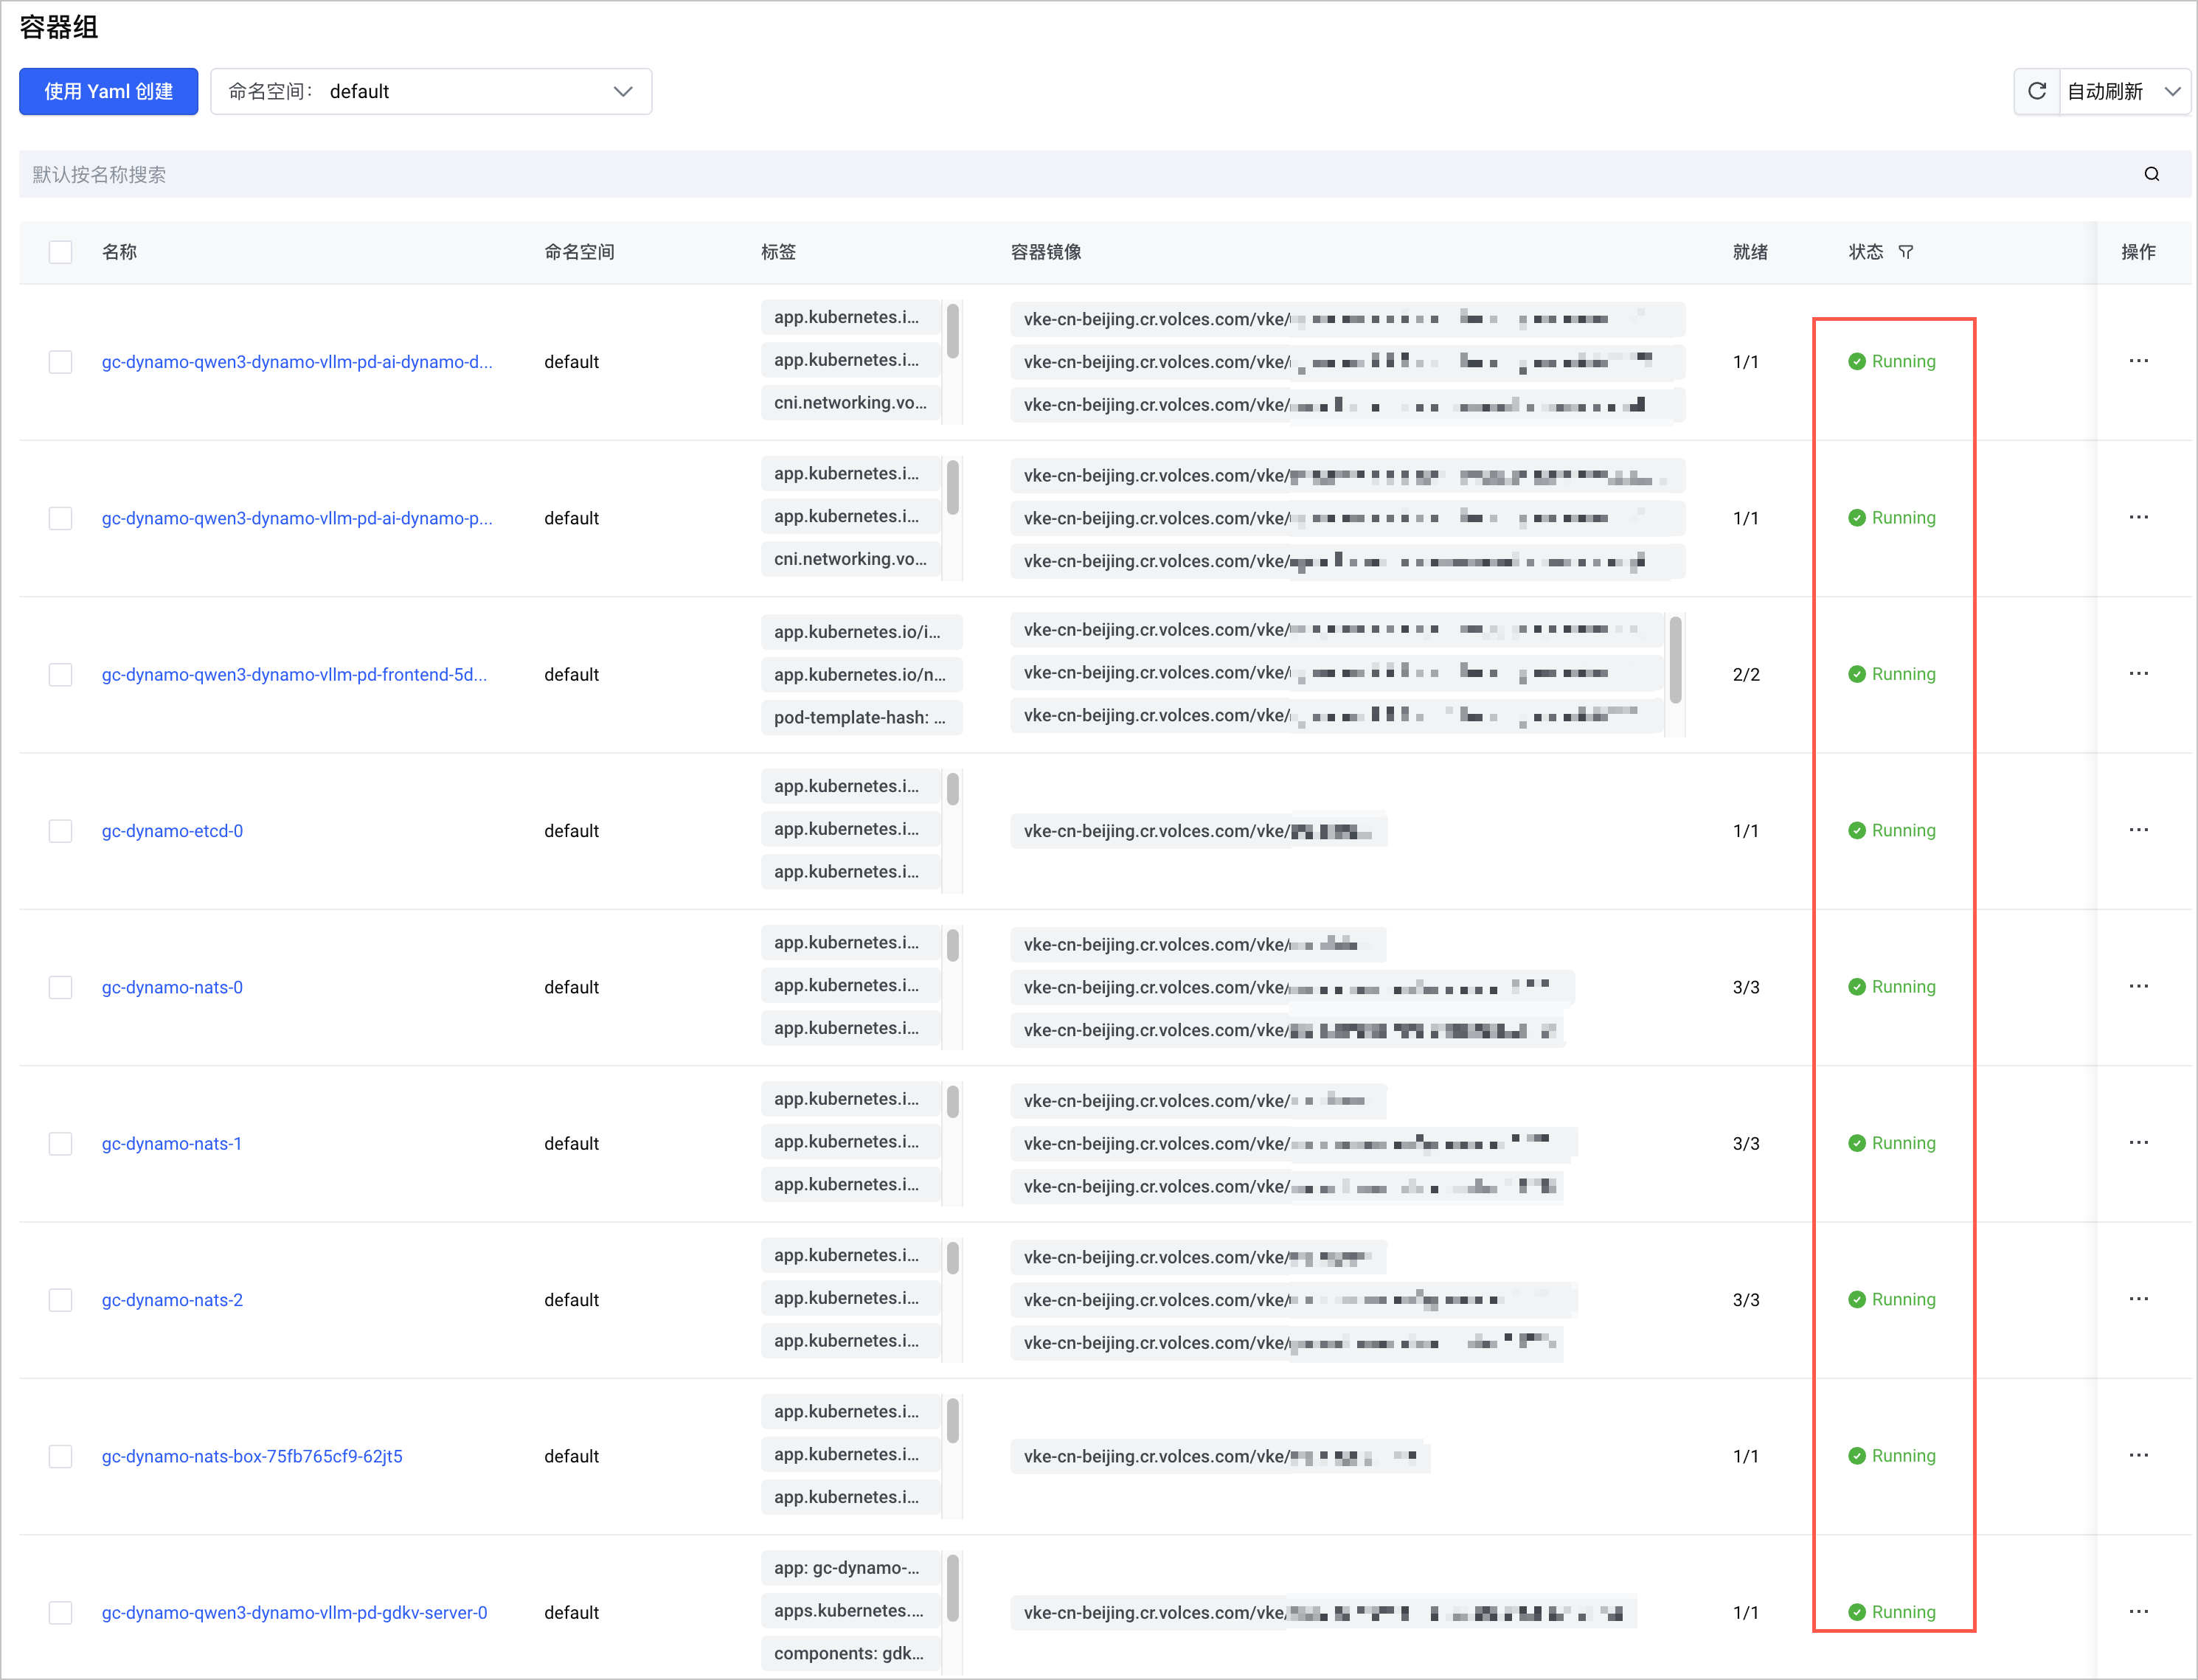The width and height of the screenshot is (2198, 1680).
Task: Focus the 默认按名称搜索 search field
Action: 1105,174
